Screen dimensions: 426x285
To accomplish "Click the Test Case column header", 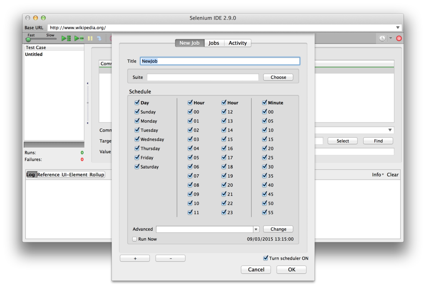I will [x=54, y=47].
